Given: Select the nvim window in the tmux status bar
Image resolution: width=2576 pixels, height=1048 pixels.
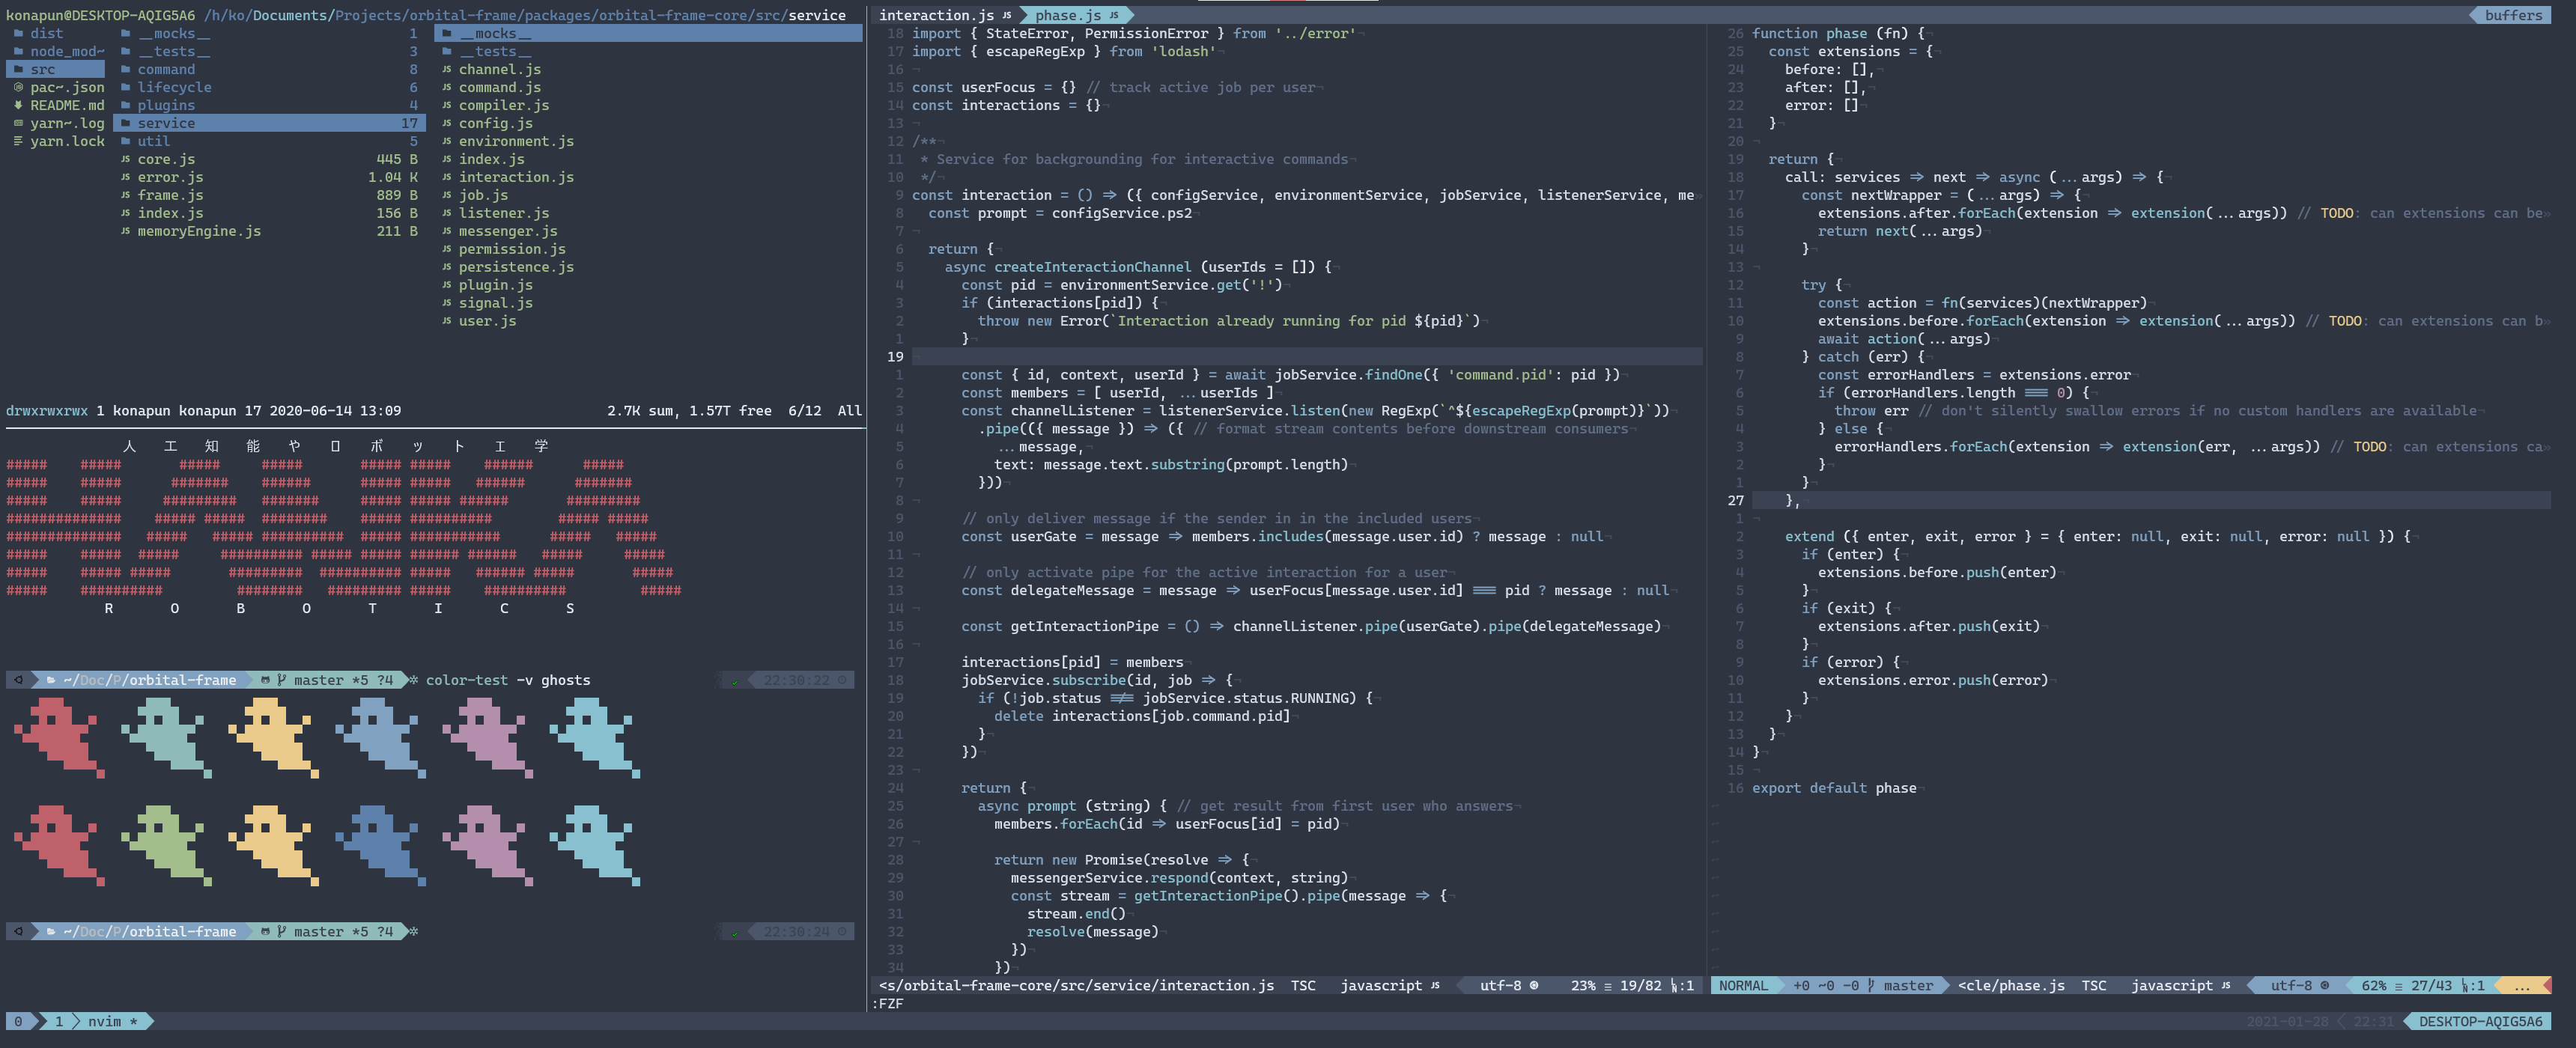Looking at the screenshot, I should click(104, 1021).
